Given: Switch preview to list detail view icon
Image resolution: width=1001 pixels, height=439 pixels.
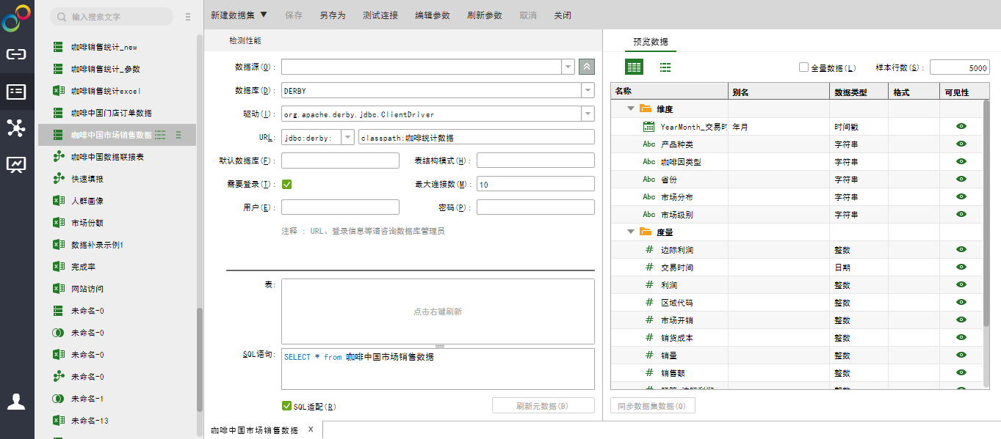Looking at the screenshot, I should pos(665,67).
